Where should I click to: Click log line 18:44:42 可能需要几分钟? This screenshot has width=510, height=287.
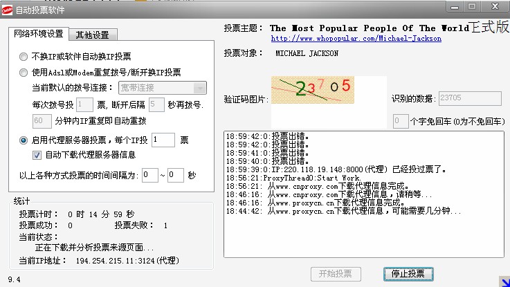(x=343, y=211)
